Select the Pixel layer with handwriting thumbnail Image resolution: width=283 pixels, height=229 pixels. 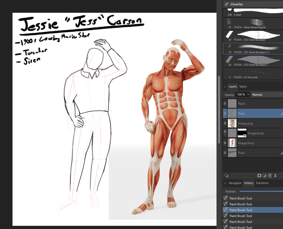(253, 153)
